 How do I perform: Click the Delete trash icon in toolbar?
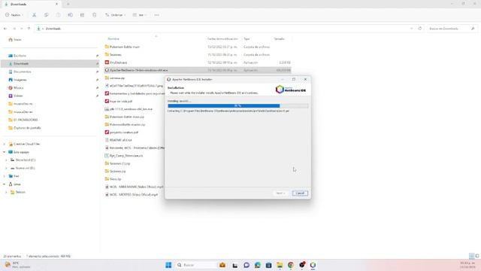click(94, 15)
